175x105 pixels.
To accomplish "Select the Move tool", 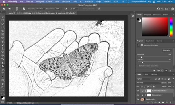I will point(3,17).
